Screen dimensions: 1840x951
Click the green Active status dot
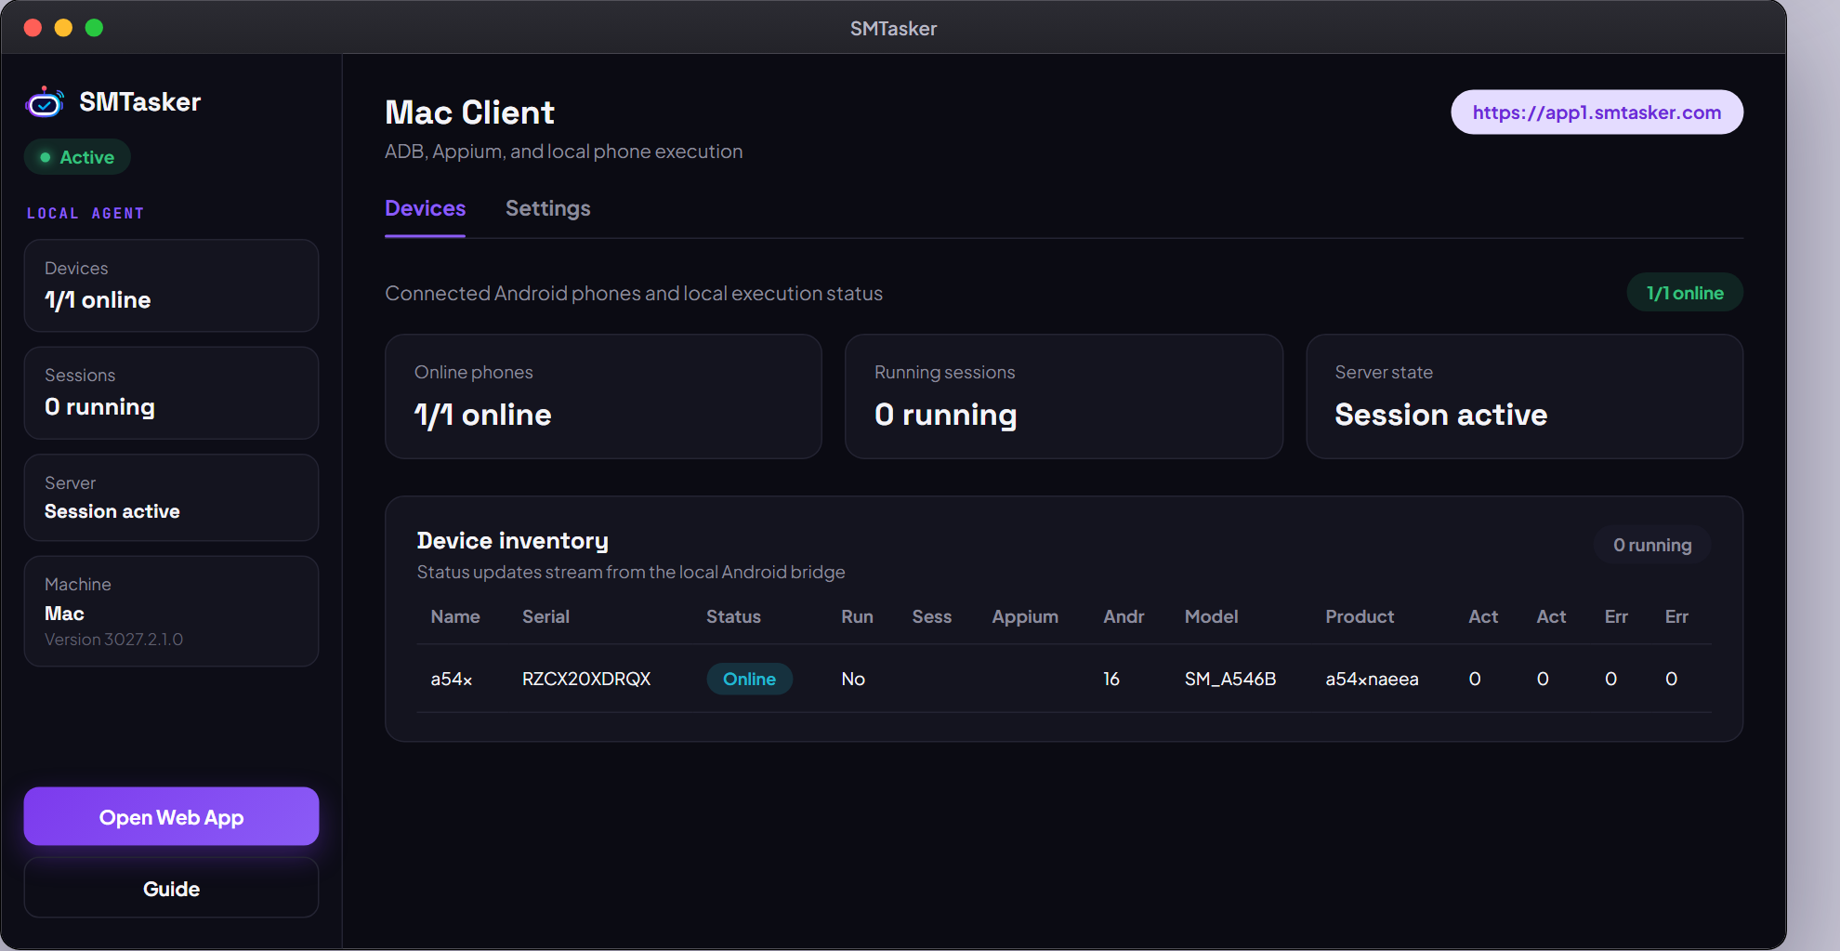pos(45,157)
